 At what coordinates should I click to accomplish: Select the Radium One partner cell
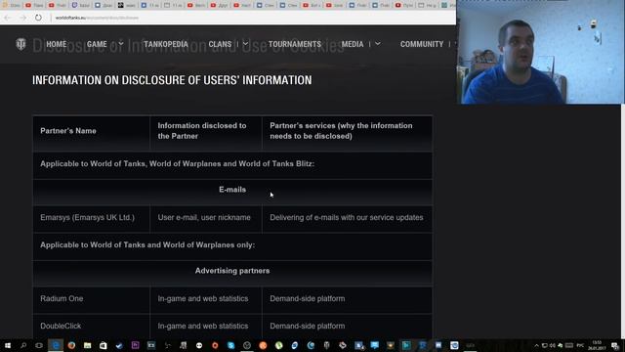91,299
